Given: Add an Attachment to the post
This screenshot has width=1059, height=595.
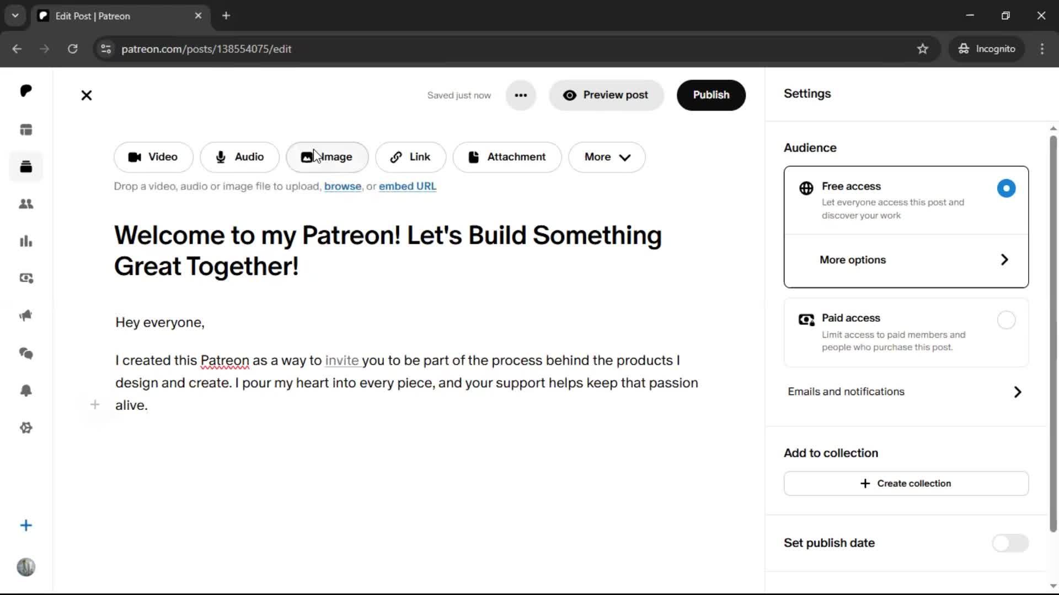Looking at the screenshot, I should (x=507, y=157).
